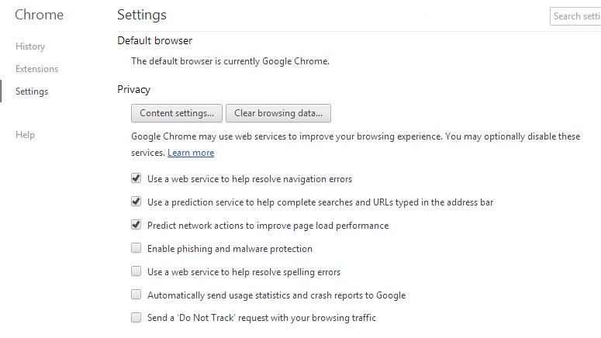Click the default browser status text

[230, 61]
